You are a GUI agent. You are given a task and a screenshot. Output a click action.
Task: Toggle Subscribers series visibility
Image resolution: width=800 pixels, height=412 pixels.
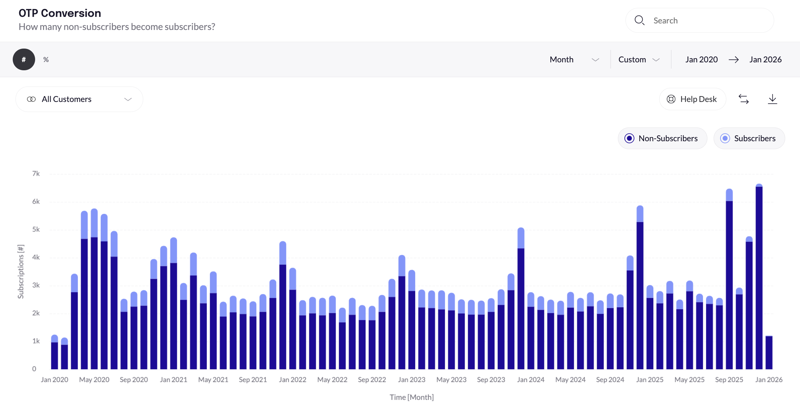pyautogui.click(x=754, y=138)
